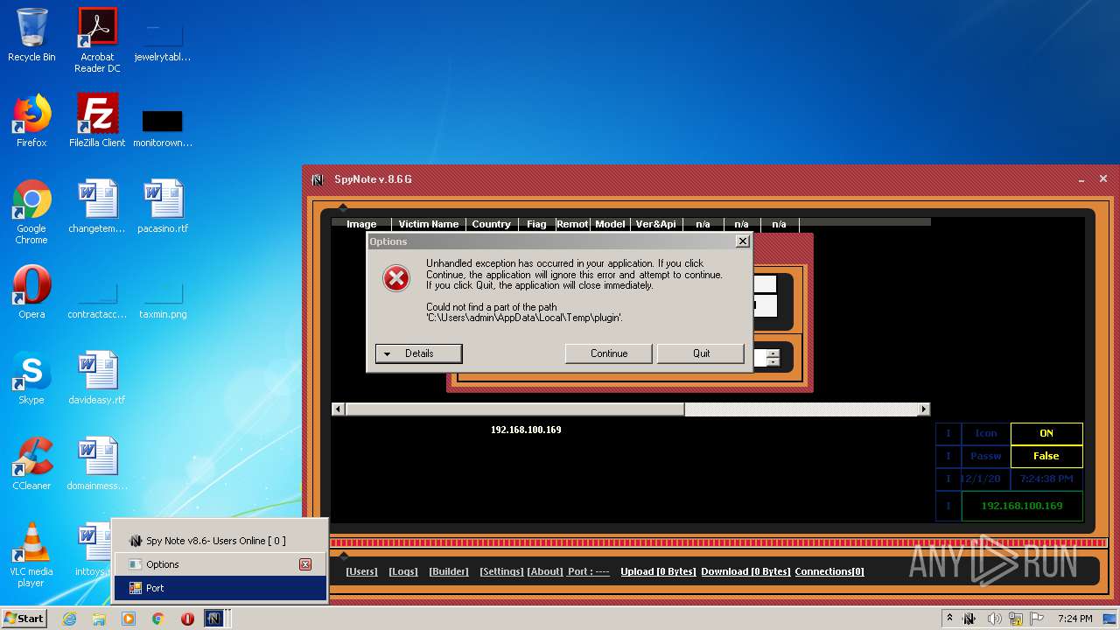
Task: Click Connections[0] status text
Action: coord(829,571)
